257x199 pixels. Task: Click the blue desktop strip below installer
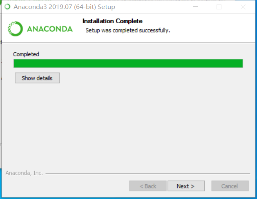point(128,198)
